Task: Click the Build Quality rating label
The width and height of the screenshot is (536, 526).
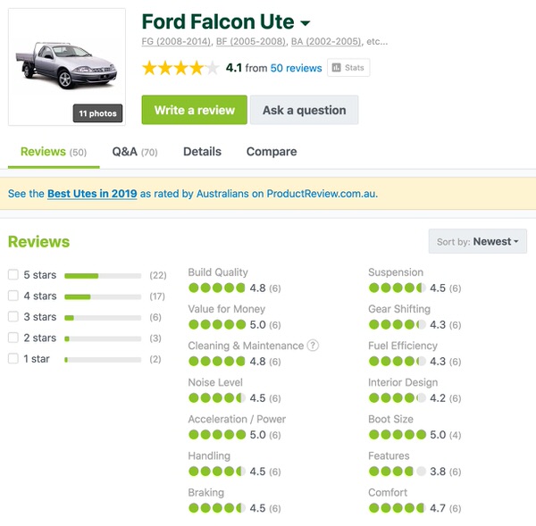Action: point(218,272)
